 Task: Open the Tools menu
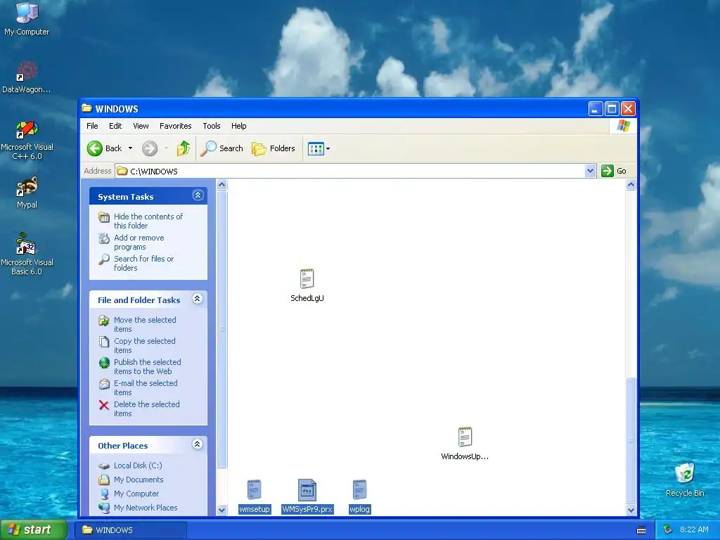[212, 126]
